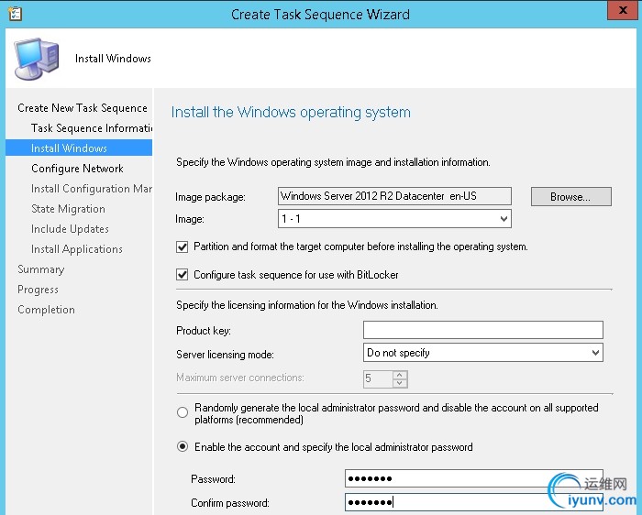Go to Create New Task Sequence step
This screenshot has height=515, width=642.
tap(83, 108)
